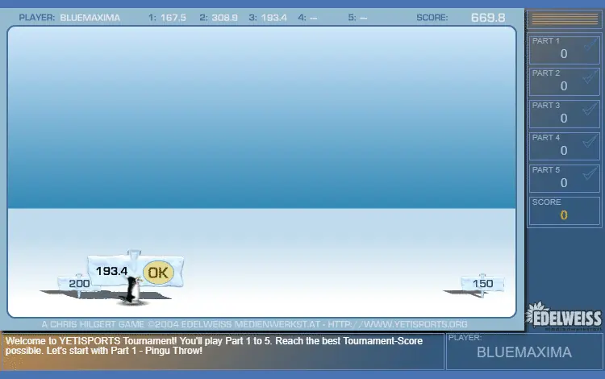Click the SCORE: label in the top bar
The height and width of the screenshot is (379, 605).
432,18
